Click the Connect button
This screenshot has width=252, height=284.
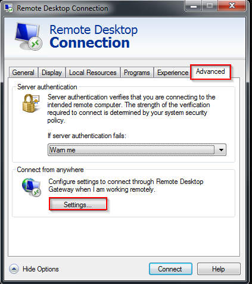170,269
